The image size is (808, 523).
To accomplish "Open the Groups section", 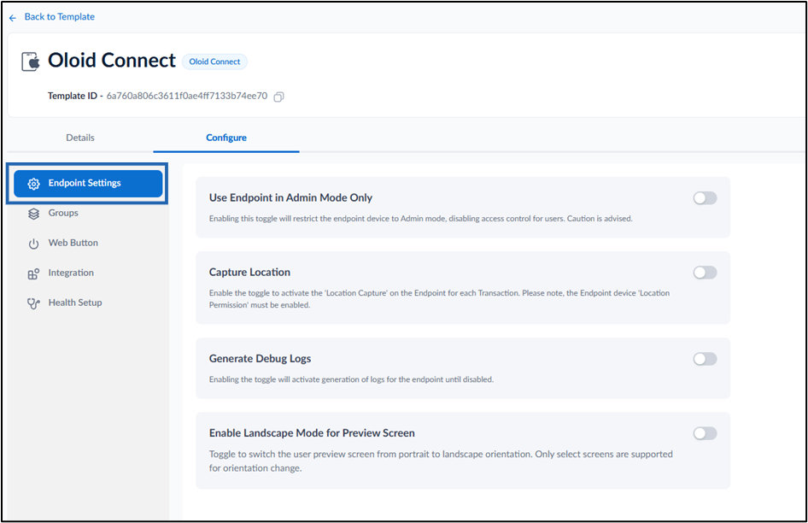I will 63,213.
